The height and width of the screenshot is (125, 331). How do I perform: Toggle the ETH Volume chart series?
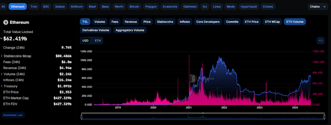click(295, 22)
